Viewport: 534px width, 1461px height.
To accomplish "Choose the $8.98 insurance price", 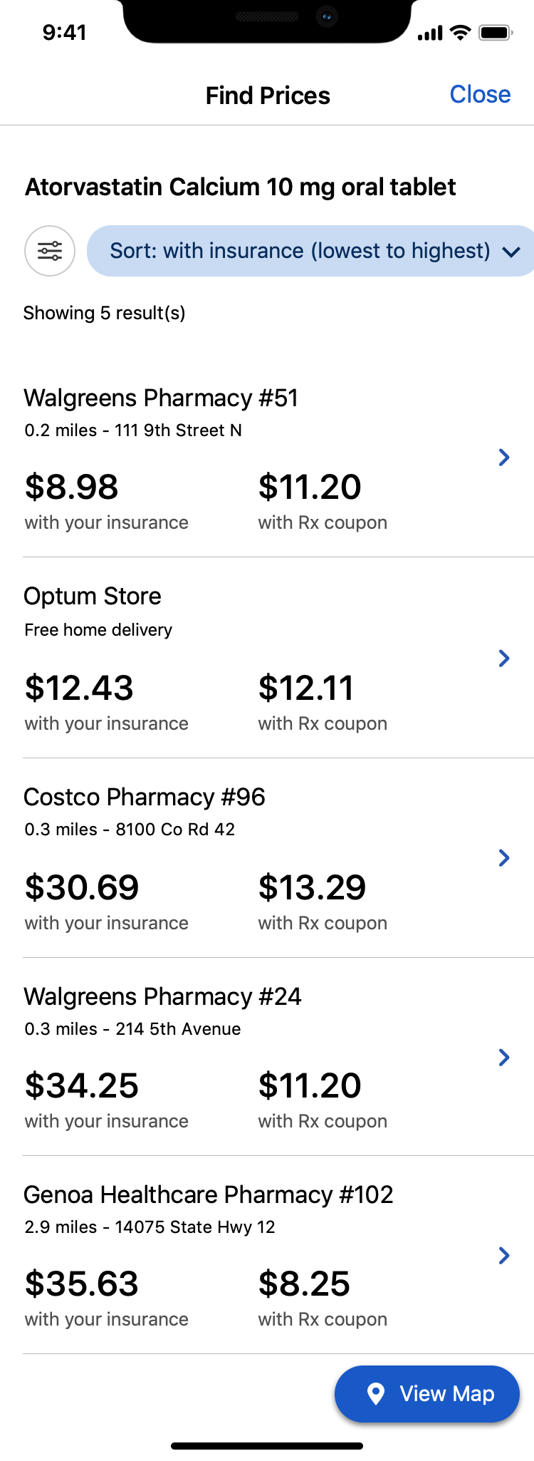I will tap(71, 487).
